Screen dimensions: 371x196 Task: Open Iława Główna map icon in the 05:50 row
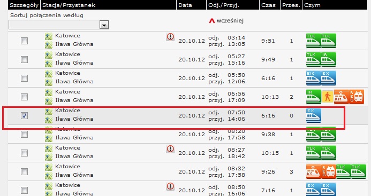pos(49,82)
